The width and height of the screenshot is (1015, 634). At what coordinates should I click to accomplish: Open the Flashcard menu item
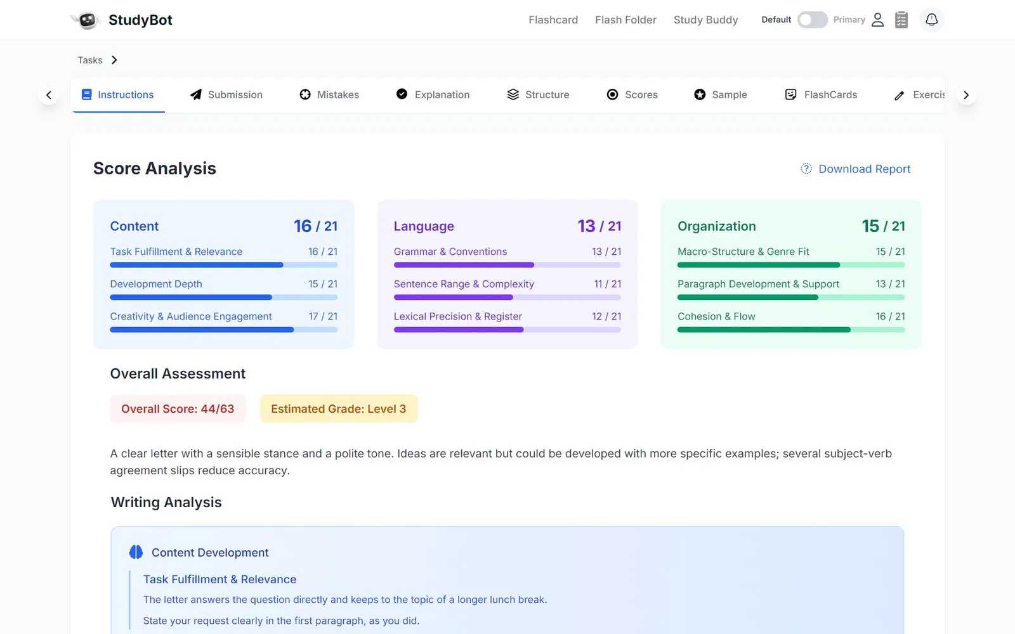pos(553,20)
